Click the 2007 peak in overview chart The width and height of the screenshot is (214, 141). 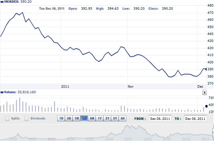127,125
